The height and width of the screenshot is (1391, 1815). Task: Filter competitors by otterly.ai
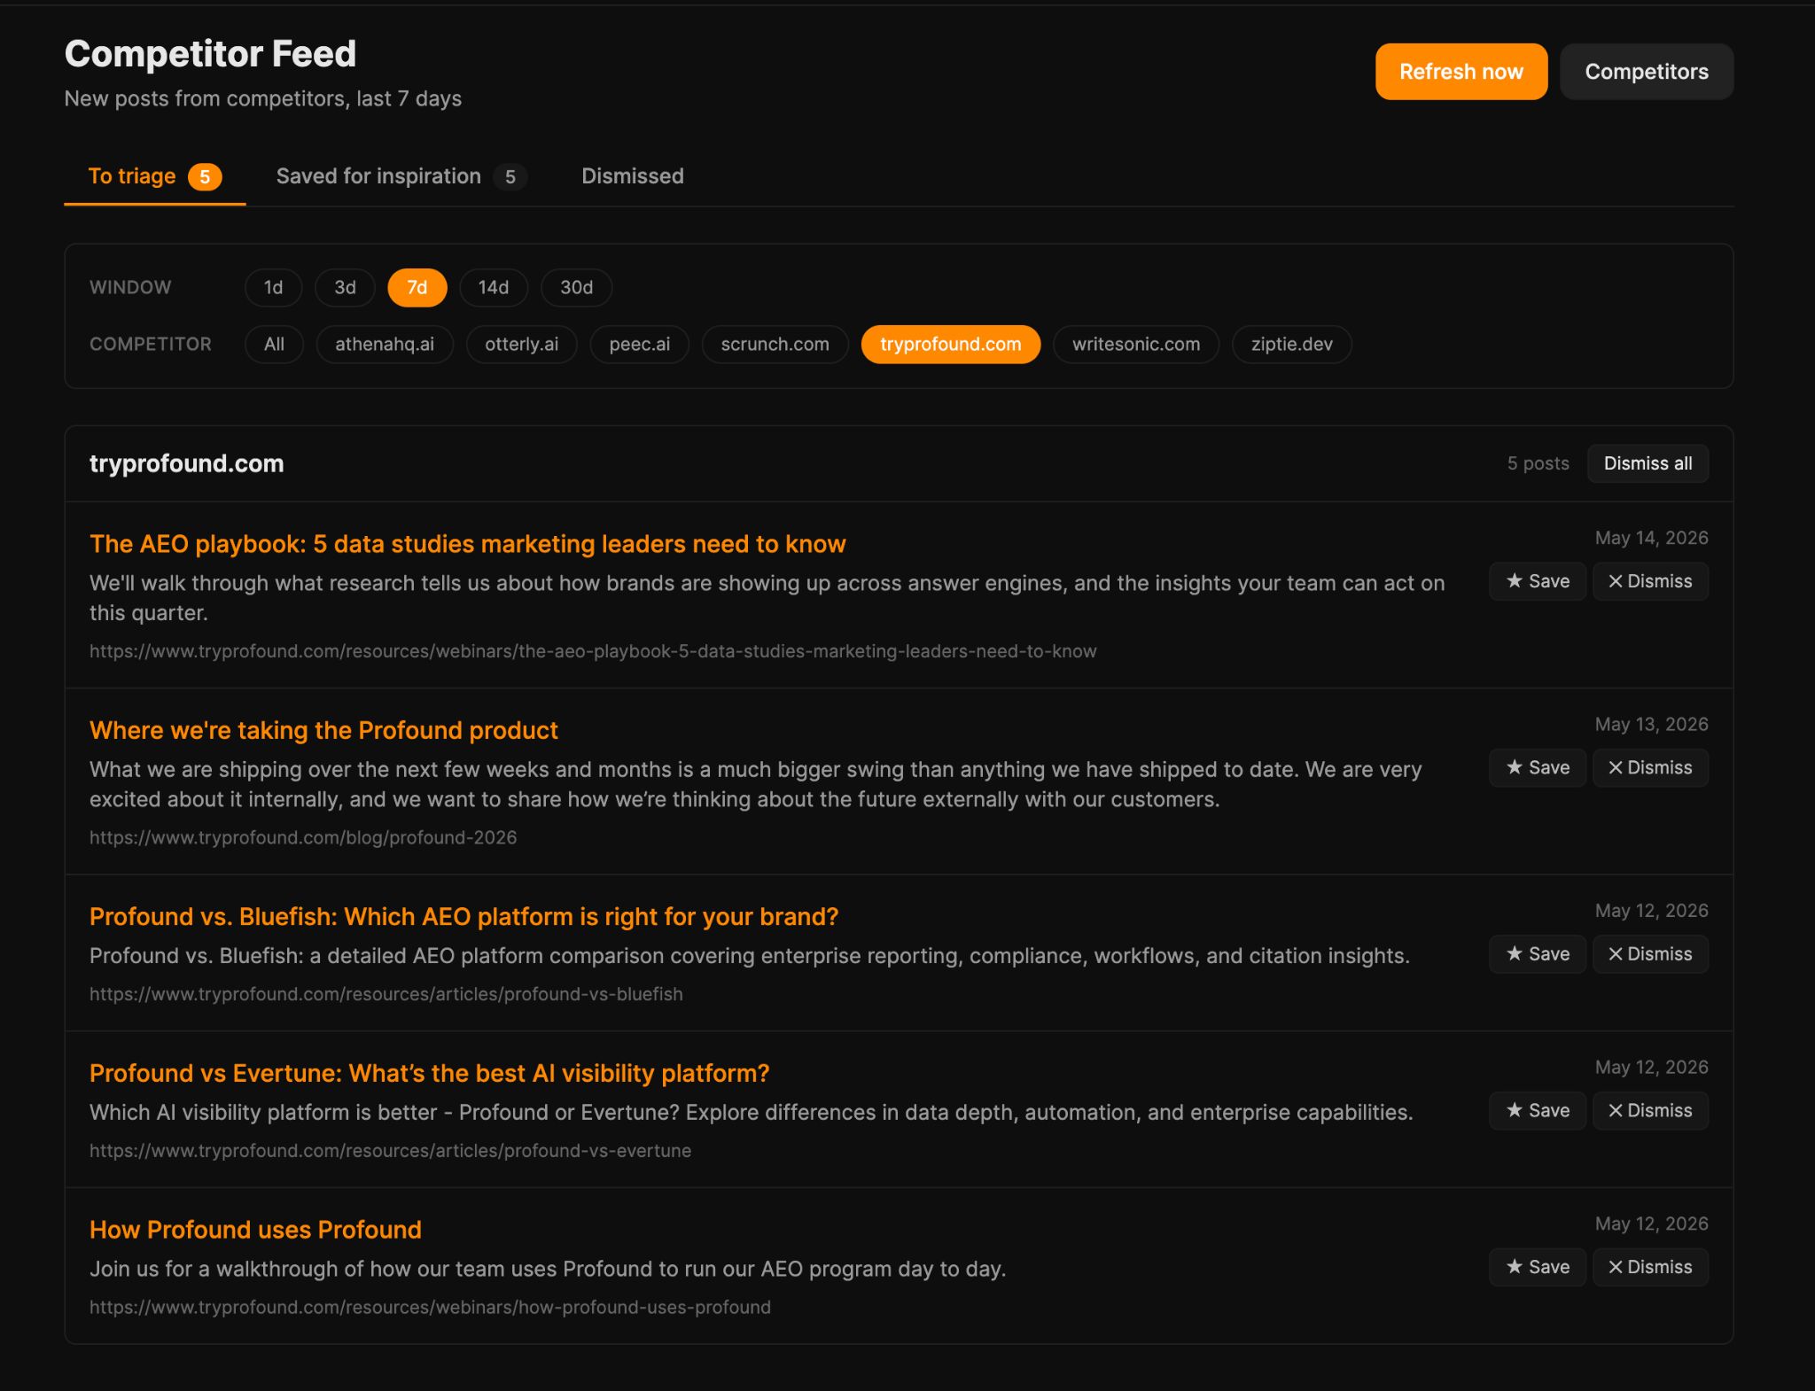[x=521, y=344]
